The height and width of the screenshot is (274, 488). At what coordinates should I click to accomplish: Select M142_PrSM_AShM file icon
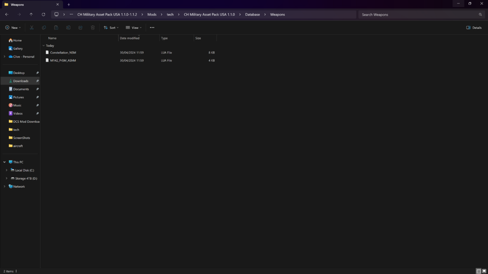point(47,60)
